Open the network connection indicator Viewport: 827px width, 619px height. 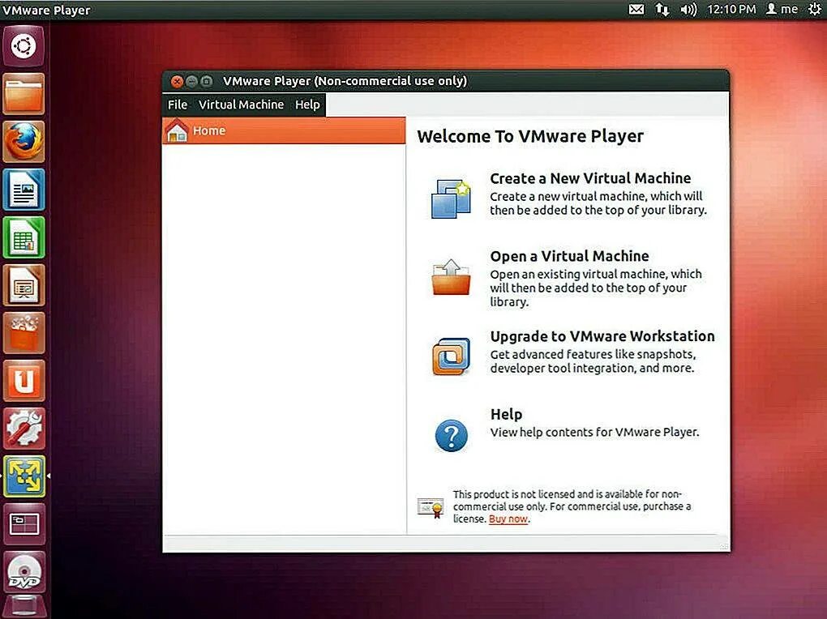tap(662, 10)
